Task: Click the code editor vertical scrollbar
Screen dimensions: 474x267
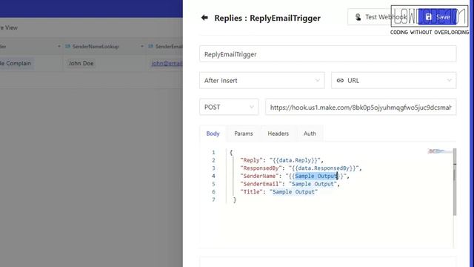Action: [x=455, y=182]
